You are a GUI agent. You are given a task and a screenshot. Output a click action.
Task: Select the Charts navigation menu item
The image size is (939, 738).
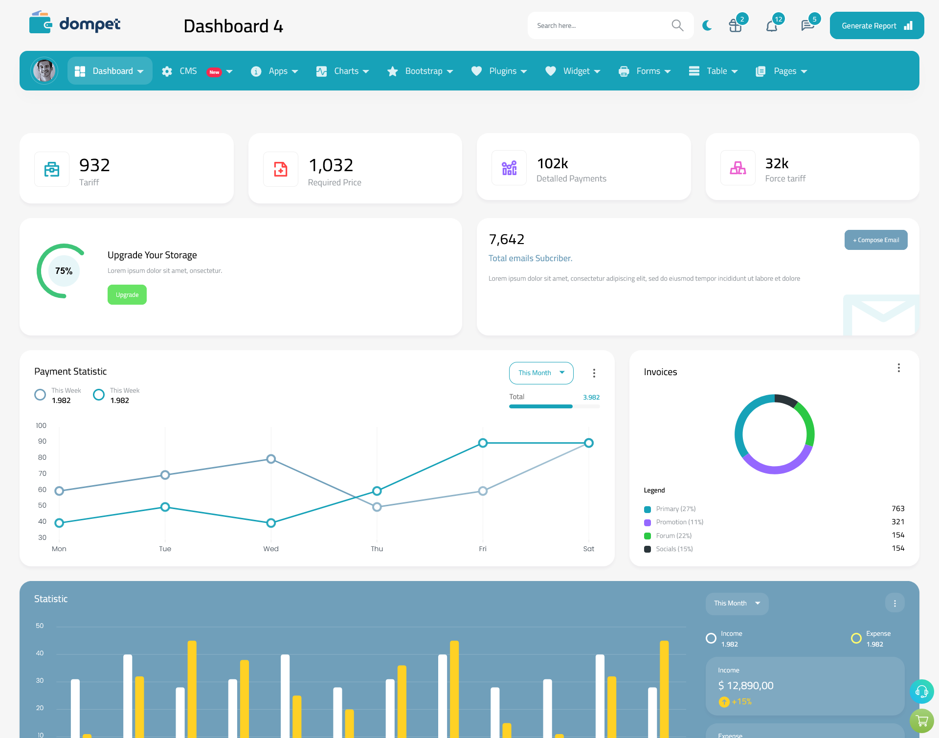click(x=344, y=70)
